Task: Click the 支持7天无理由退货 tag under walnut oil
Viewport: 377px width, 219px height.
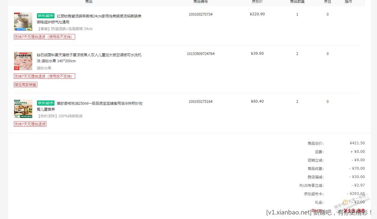Action: [30, 124]
